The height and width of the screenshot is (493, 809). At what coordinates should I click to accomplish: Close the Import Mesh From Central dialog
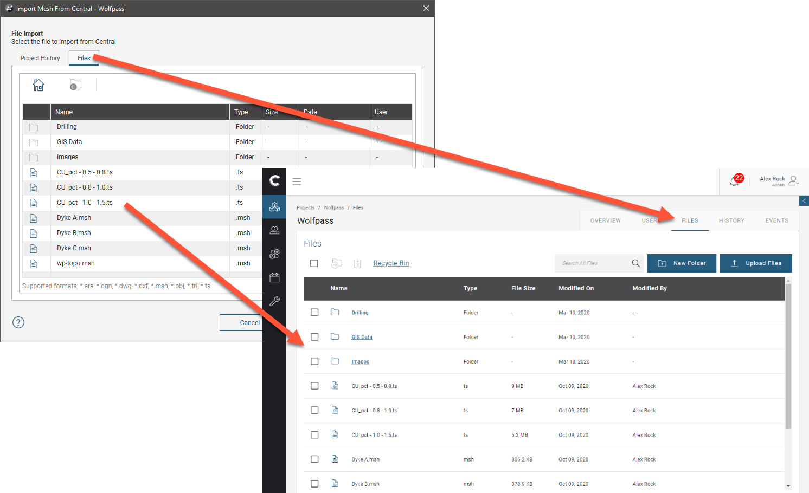click(426, 8)
